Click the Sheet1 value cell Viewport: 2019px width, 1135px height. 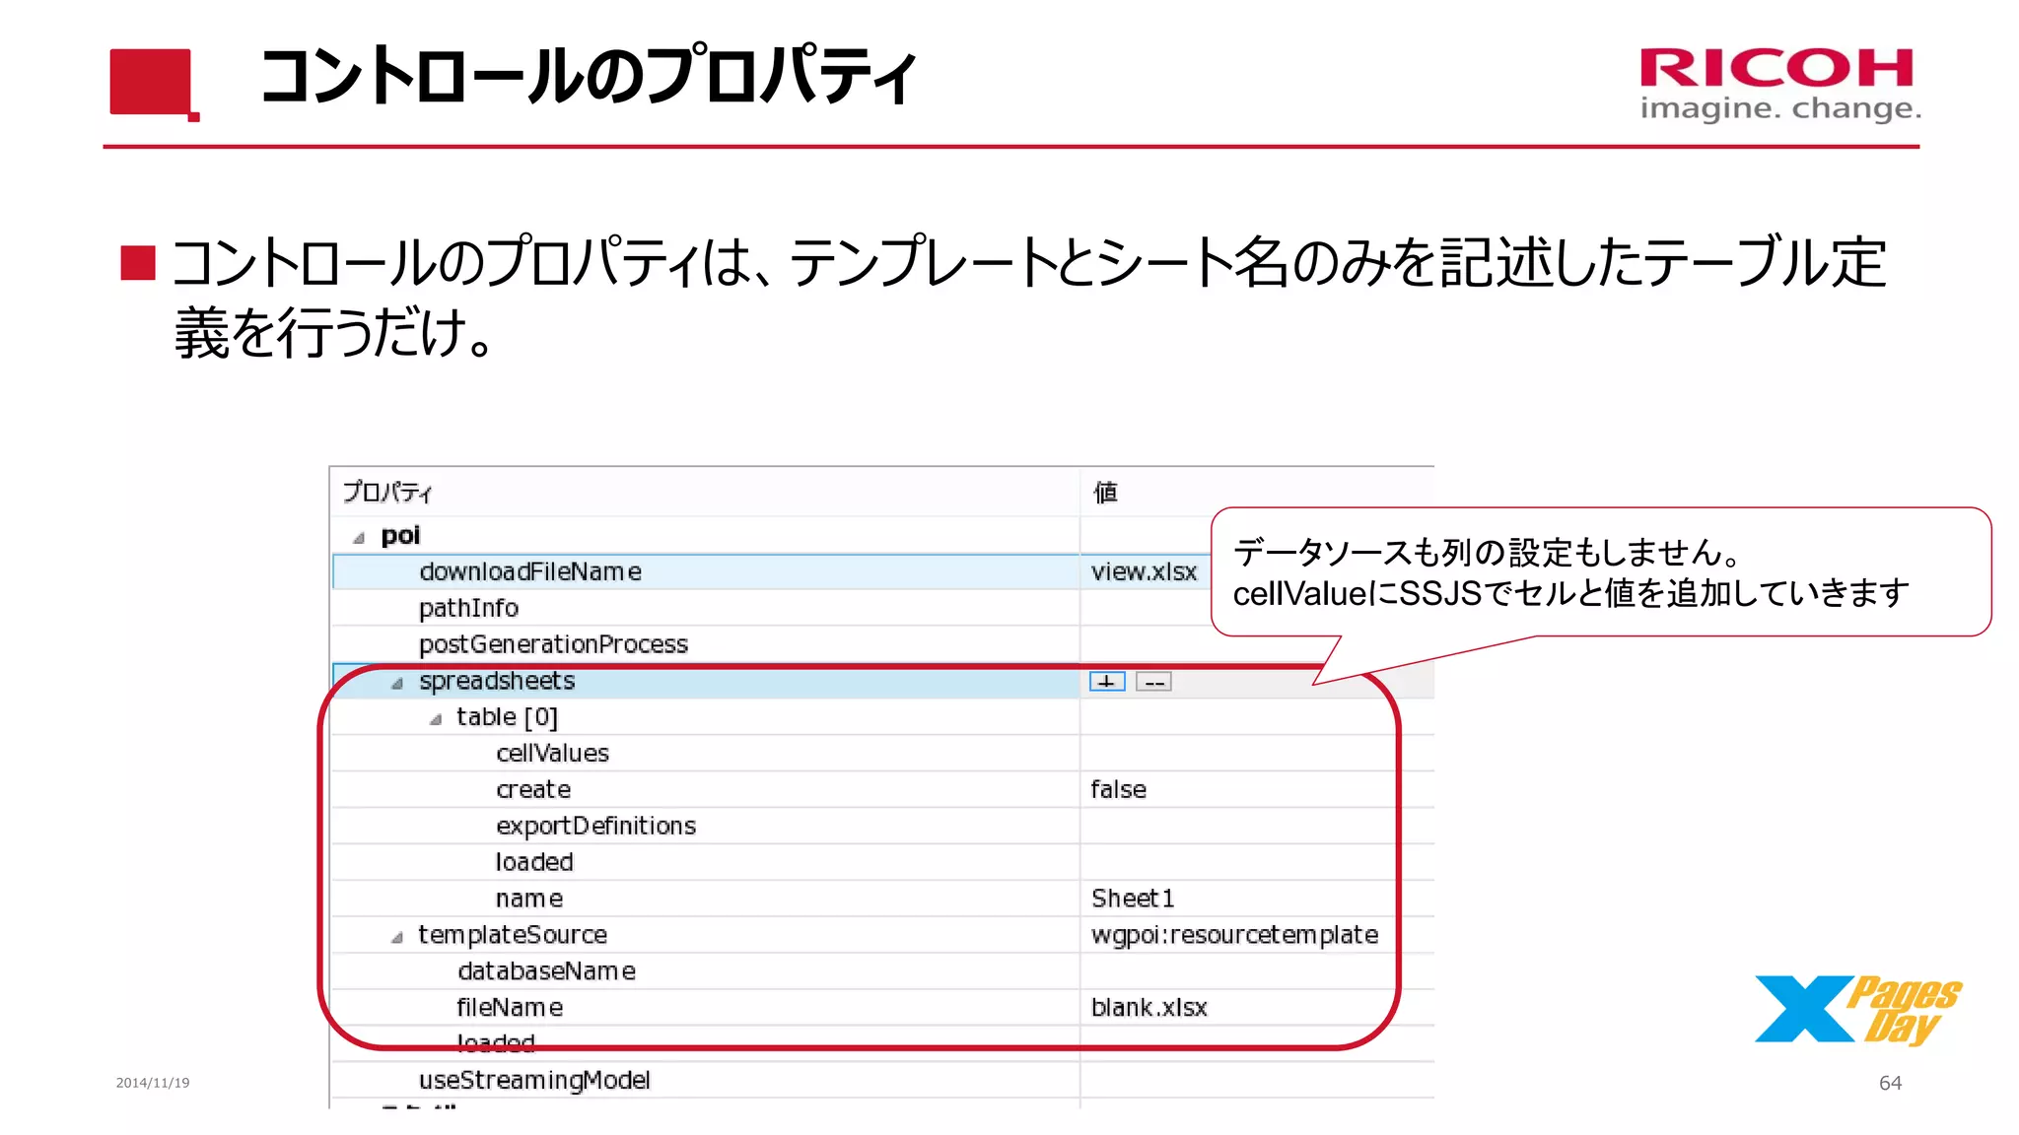(x=1133, y=899)
